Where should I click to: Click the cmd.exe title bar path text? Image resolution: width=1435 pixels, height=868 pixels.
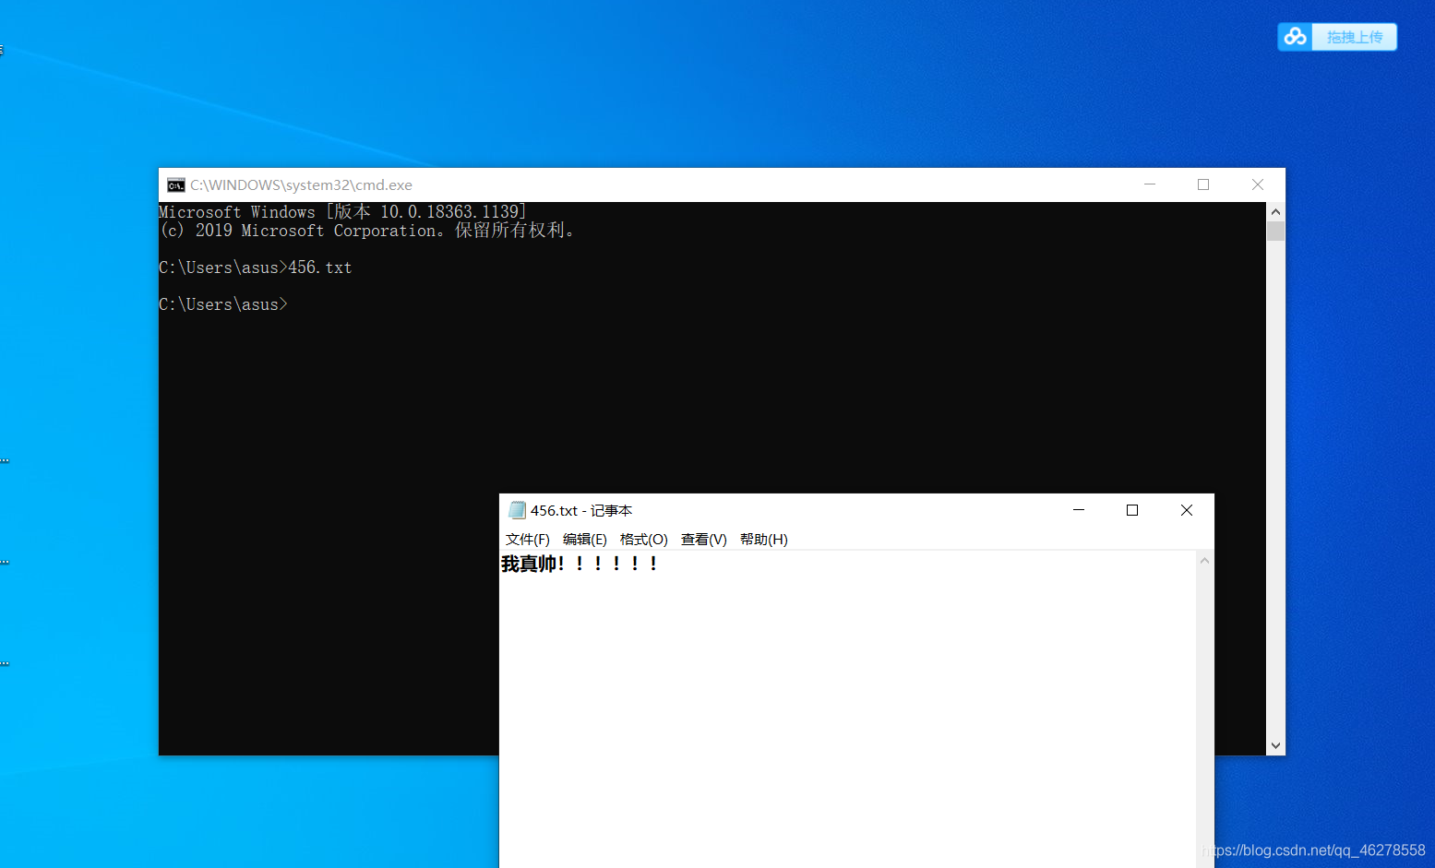tap(302, 185)
